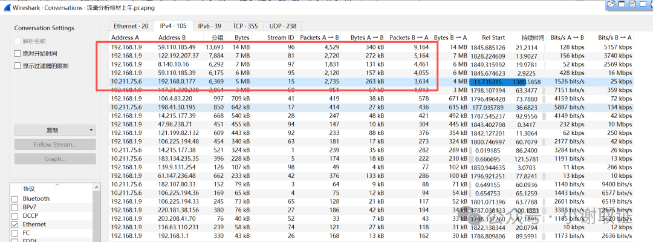Select the row with address 121.199.82.132
Image resolution: width=653 pixels, height=242 pixels.
pyautogui.click(x=371, y=133)
